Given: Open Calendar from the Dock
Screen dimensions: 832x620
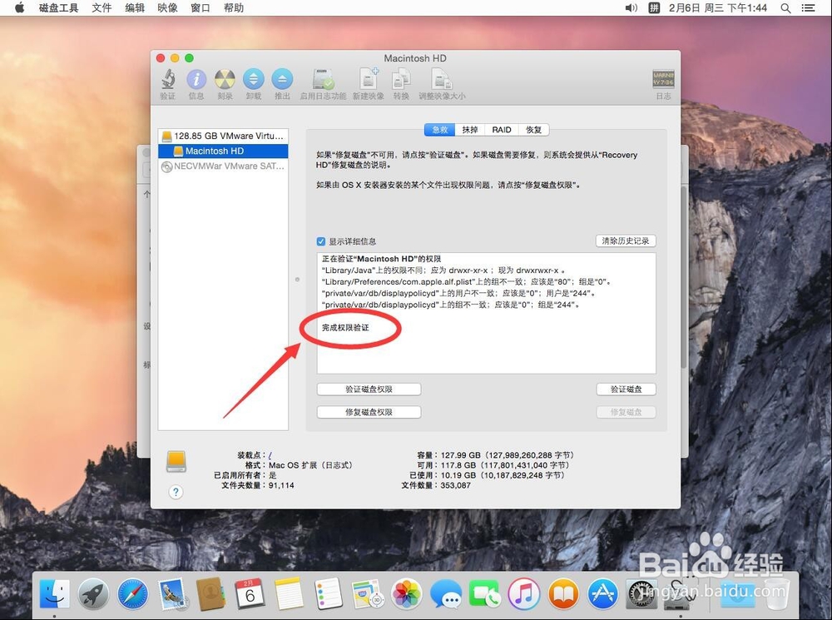Looking at the screenshot, I should (250, 593).
